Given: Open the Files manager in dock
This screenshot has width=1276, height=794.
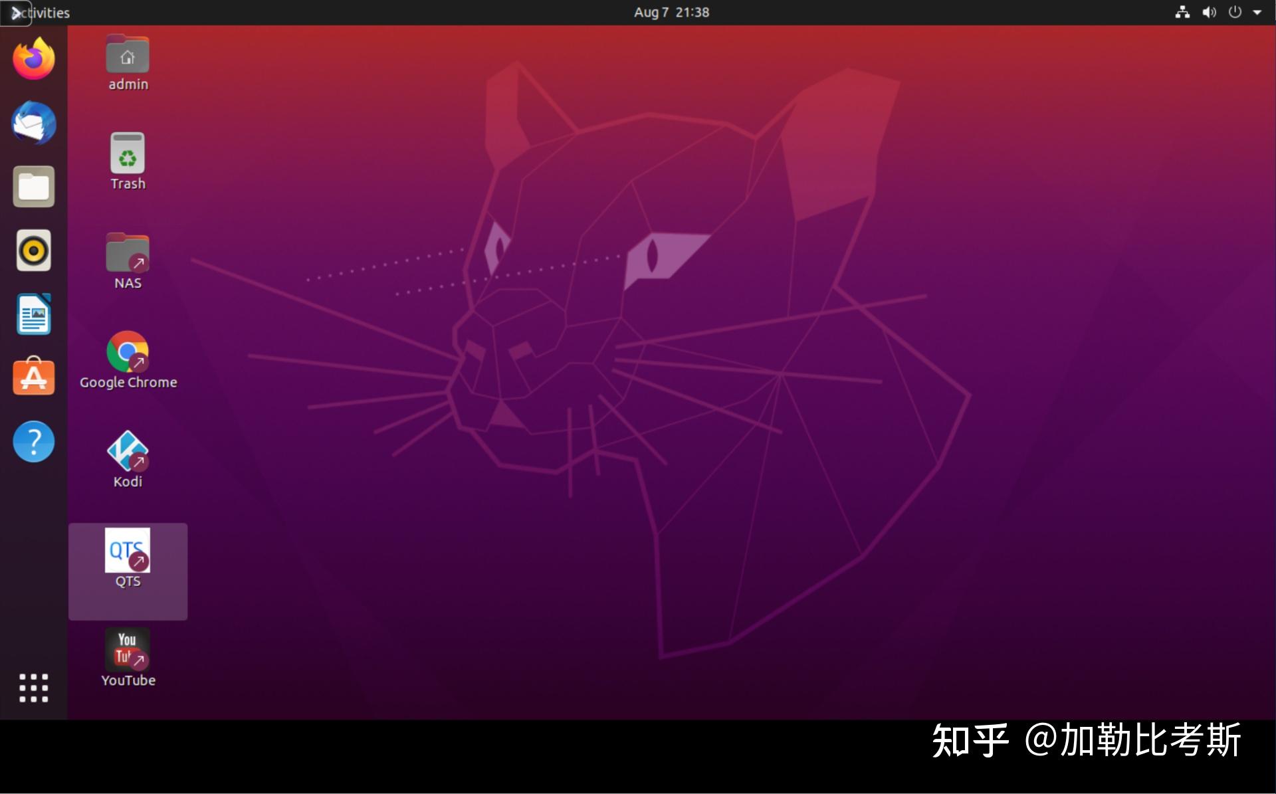Looking at the screenshot, I should (33, 187).
